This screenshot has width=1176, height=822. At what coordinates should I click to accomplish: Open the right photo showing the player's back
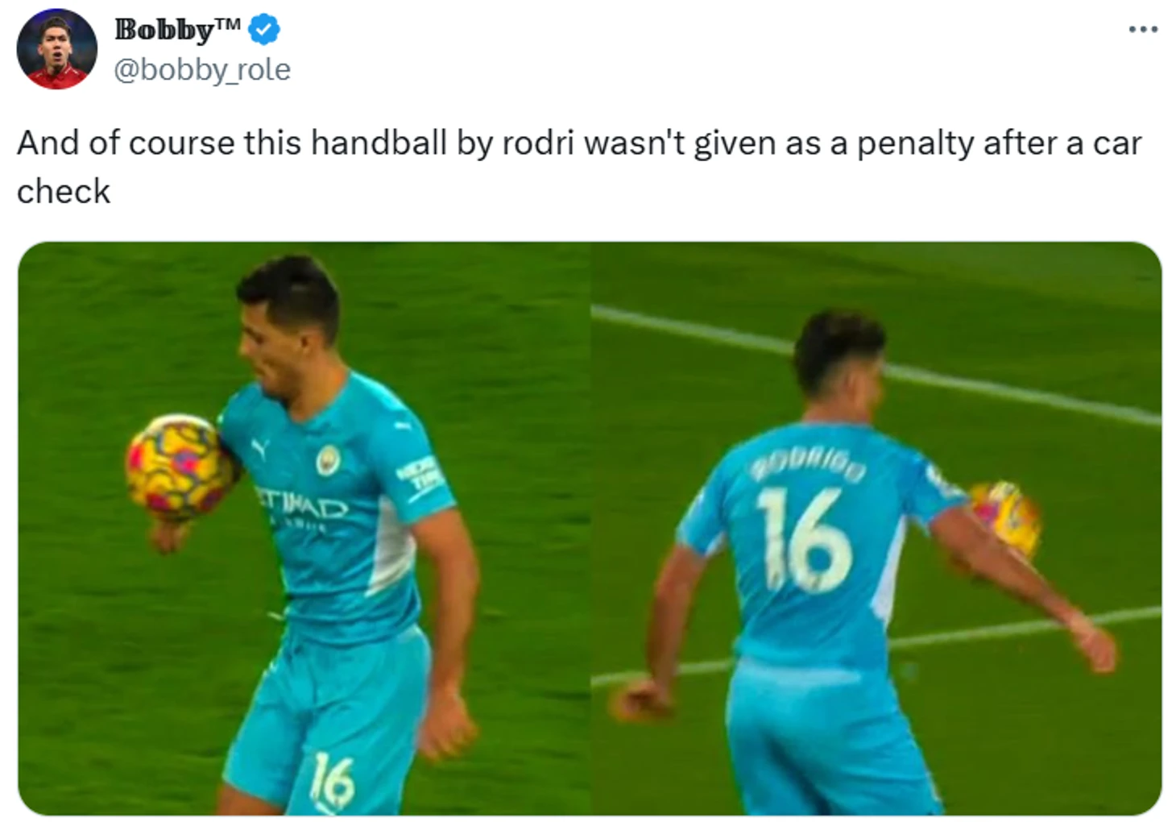(x=876, y=529)
